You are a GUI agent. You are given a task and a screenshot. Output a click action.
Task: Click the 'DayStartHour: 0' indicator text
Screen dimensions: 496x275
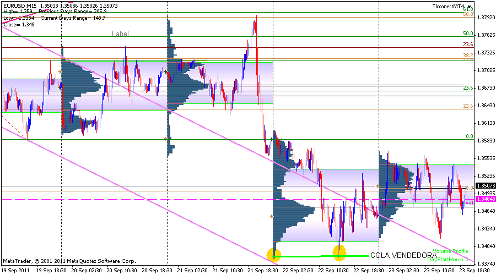450,258
